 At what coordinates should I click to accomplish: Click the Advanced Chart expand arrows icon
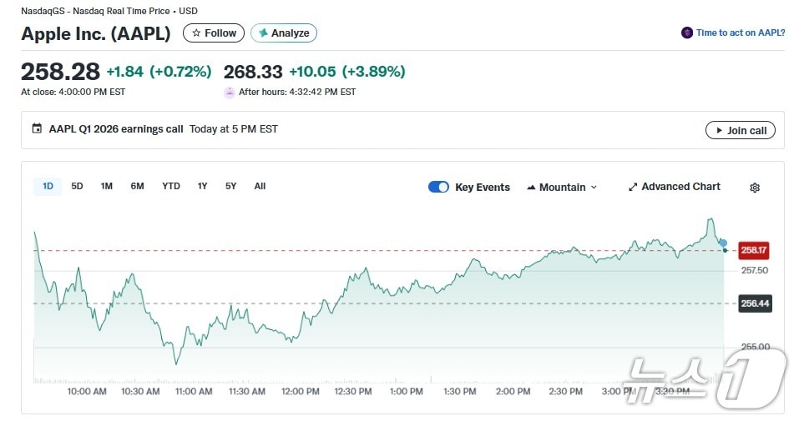click(x=633, y=187)
